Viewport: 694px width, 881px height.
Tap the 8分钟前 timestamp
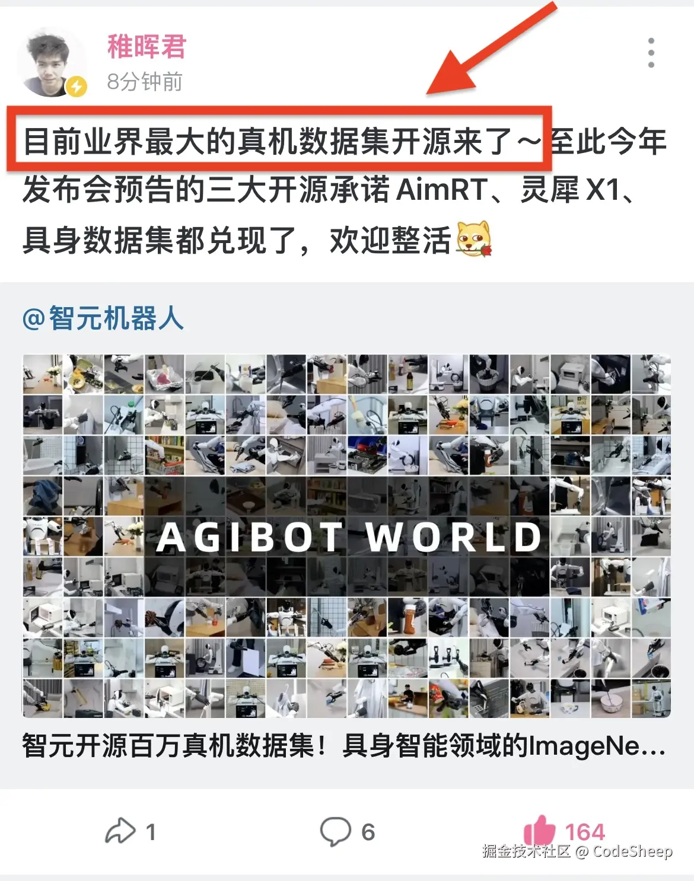tap(145, 82)
